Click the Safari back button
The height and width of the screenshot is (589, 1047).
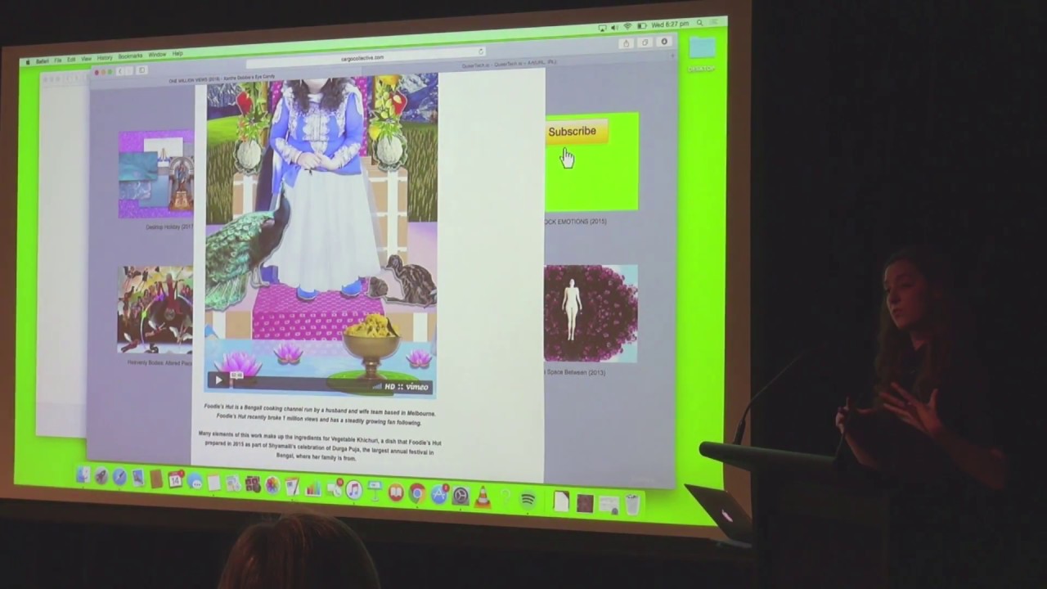tap(120, 72)
